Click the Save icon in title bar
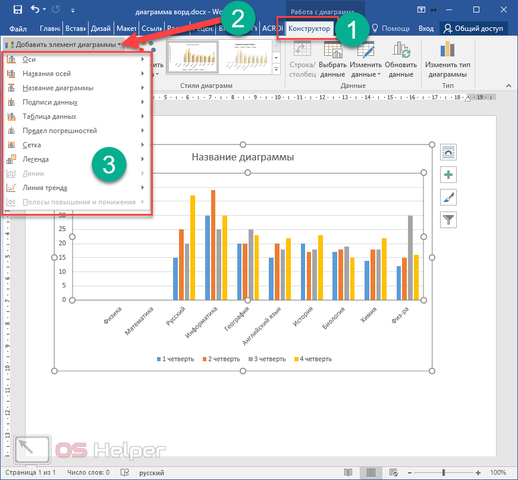518x480 pixels. (x=17, y=10)
